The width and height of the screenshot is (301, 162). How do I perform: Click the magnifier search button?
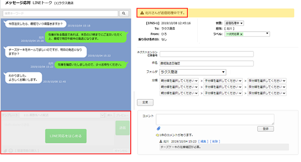(x=124, y=13)
